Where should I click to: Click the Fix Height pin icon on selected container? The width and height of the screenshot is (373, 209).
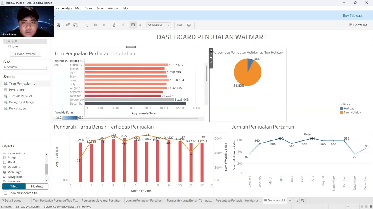[x=211, y=62]
